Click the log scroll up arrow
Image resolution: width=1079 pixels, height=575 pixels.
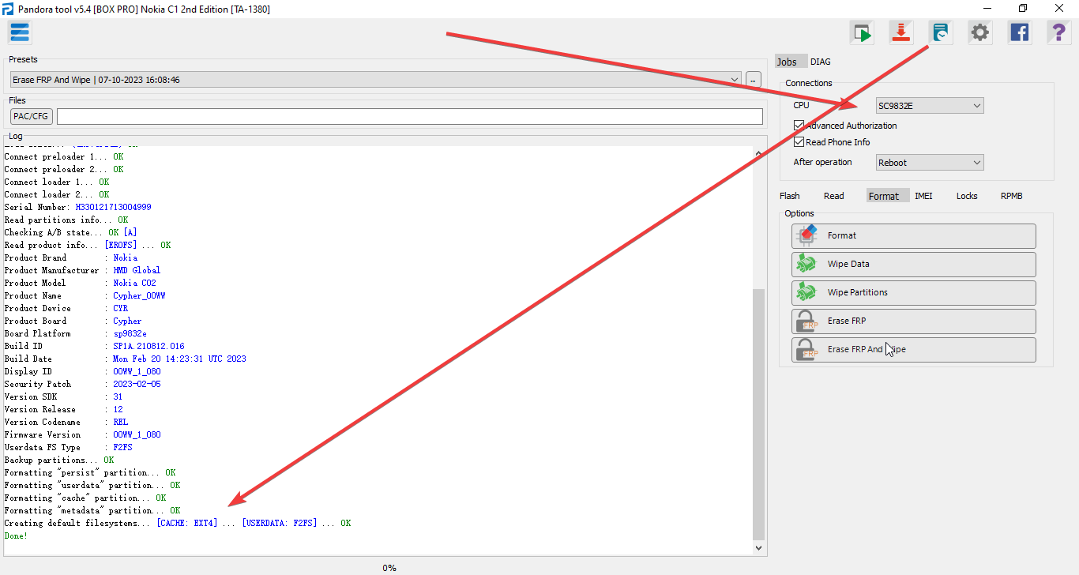[759, 153]
